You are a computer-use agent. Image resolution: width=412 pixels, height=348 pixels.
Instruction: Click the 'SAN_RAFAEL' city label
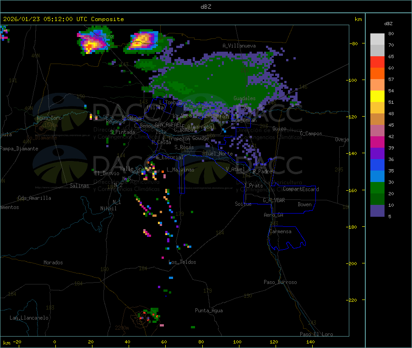(x=168, y=124)
